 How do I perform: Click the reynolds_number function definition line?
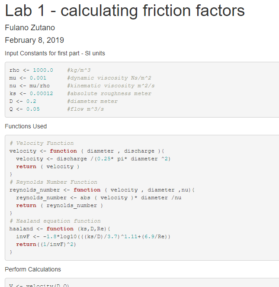tap(102, 190)
